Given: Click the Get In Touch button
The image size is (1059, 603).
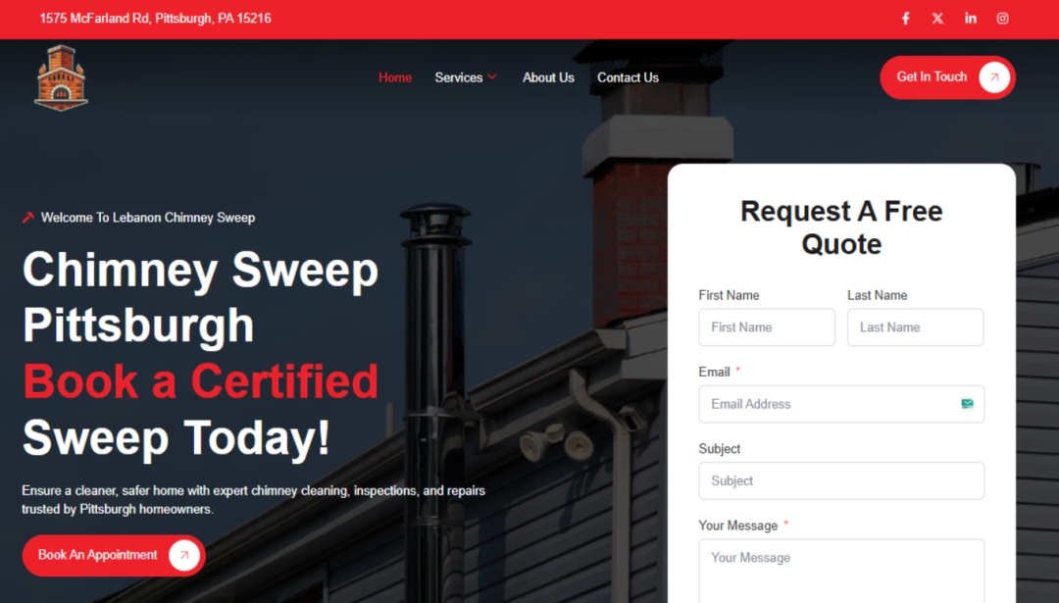Looking at the screenshot, I should click(x=947, y=77).
